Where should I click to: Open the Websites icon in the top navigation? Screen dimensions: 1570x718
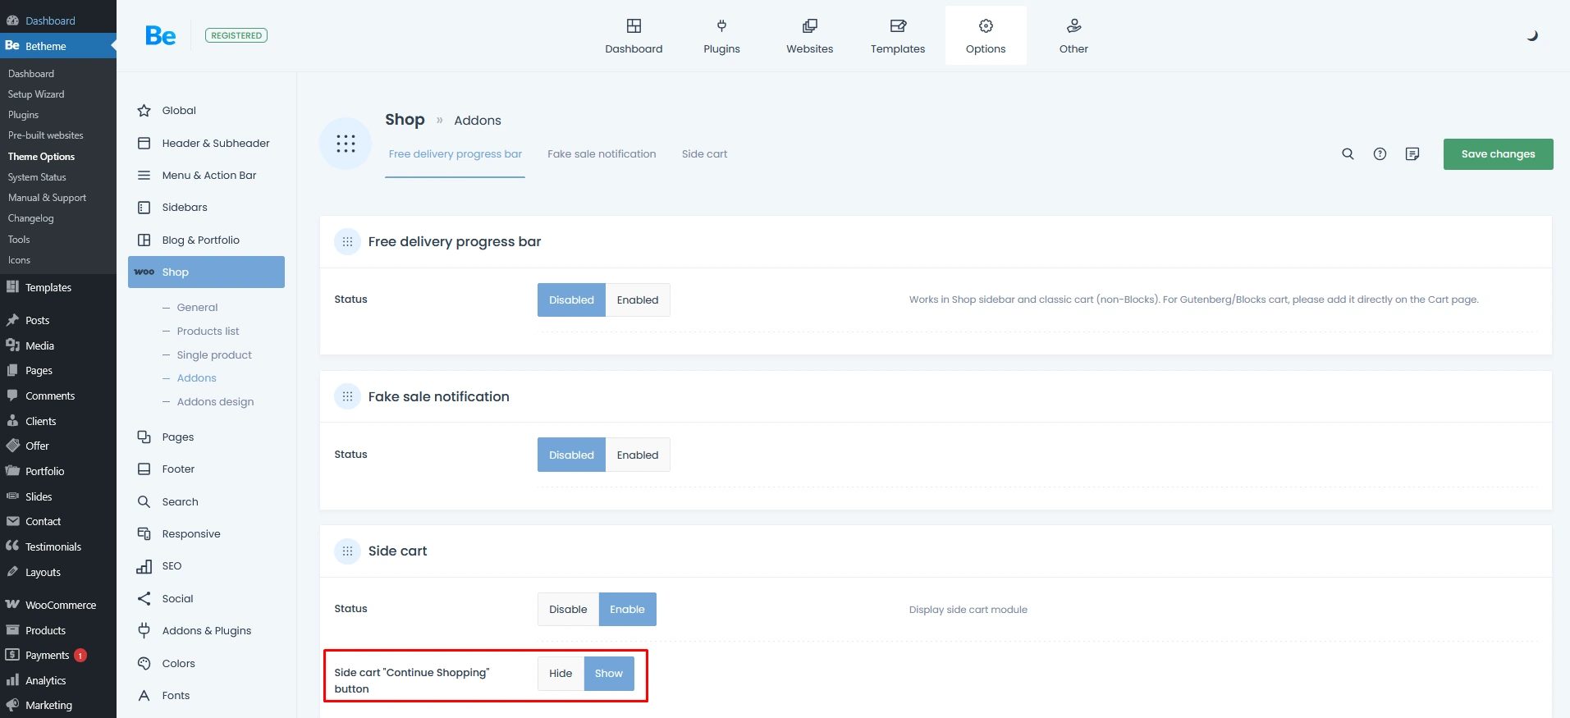tap(809, 26)
